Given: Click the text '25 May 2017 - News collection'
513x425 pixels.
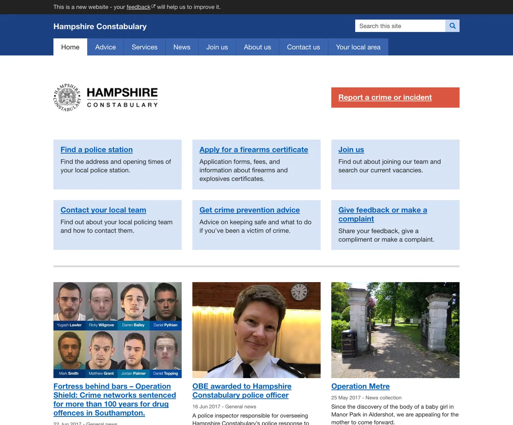Looking at the screenshot, I should [x=366, y=398].
